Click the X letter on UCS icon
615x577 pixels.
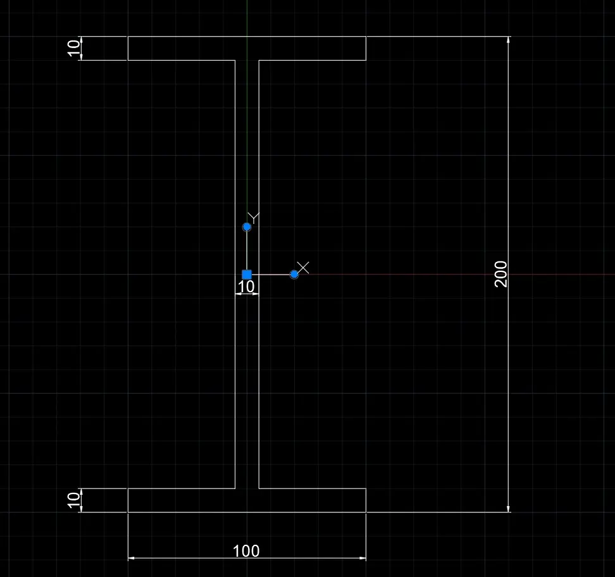303,268
